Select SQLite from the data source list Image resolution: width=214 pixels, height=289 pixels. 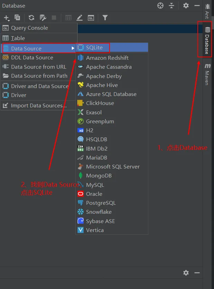94,48
